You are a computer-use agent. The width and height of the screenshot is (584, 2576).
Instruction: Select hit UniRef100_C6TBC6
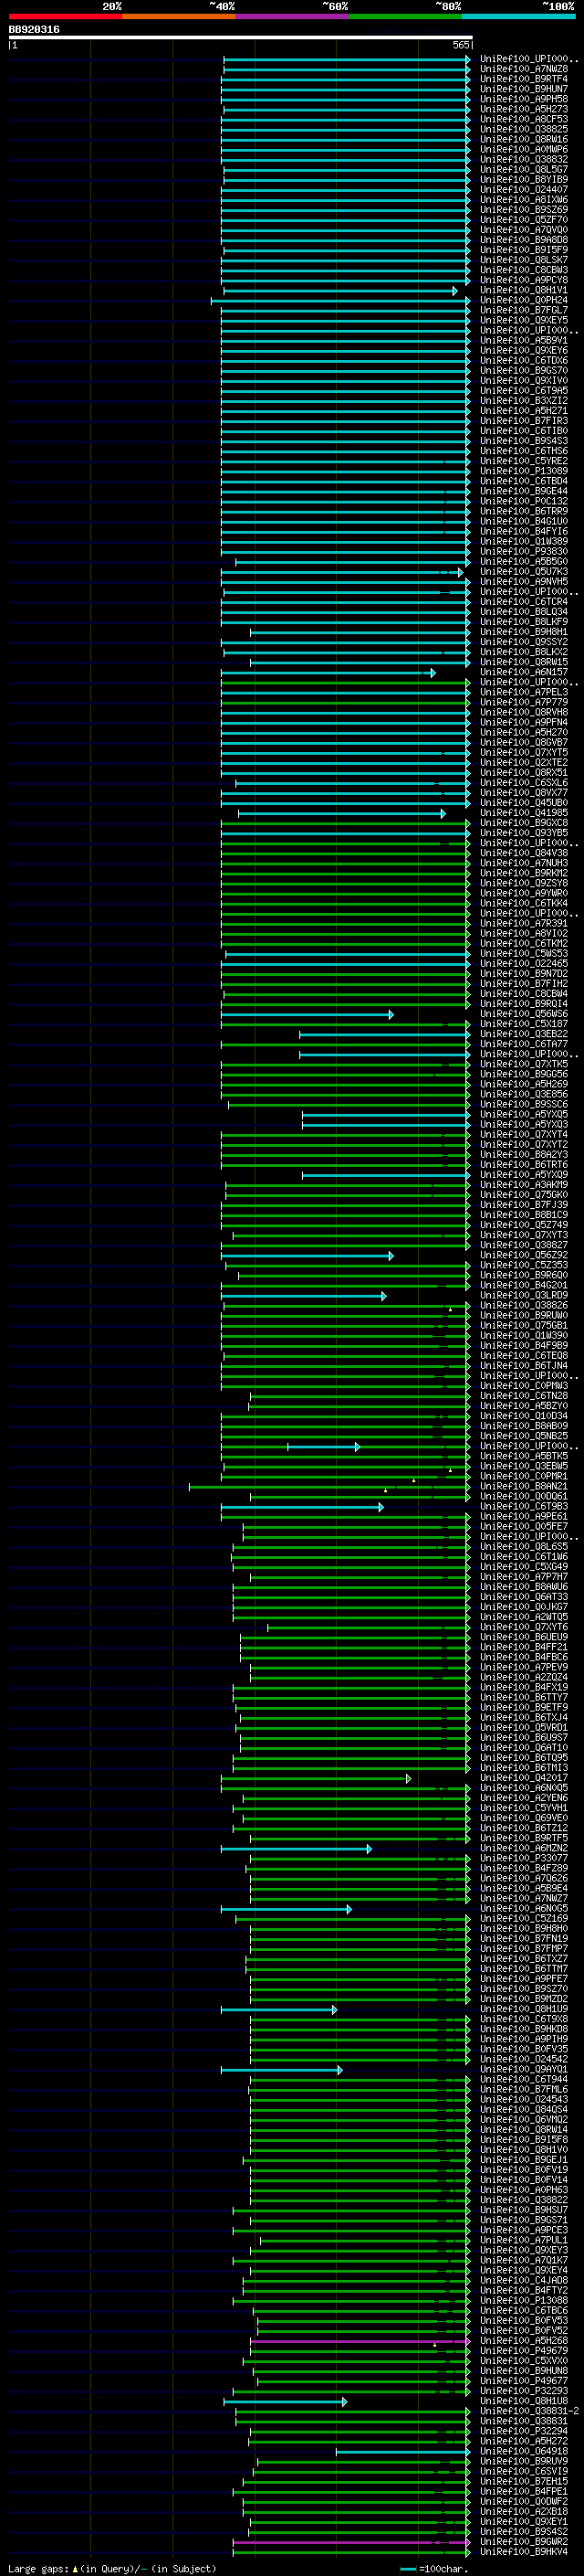(x=524, y=2310)
